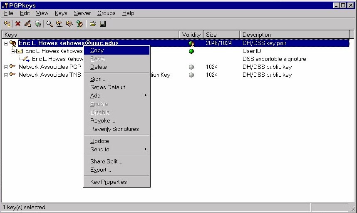Click the gray validity dot in the Network Associates TNS row

coord(191,75)
